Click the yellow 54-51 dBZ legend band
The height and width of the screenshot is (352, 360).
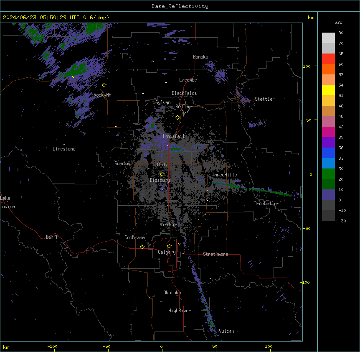(328, 90)
